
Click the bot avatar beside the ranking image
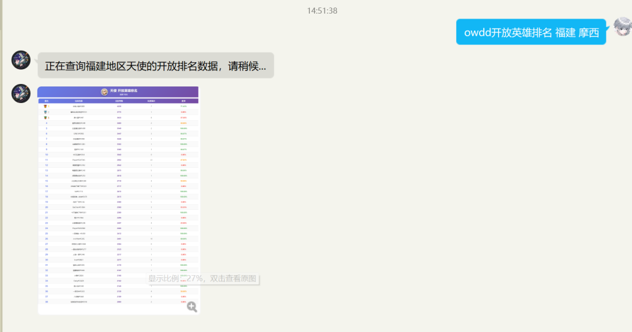click(x=21, y=94)
